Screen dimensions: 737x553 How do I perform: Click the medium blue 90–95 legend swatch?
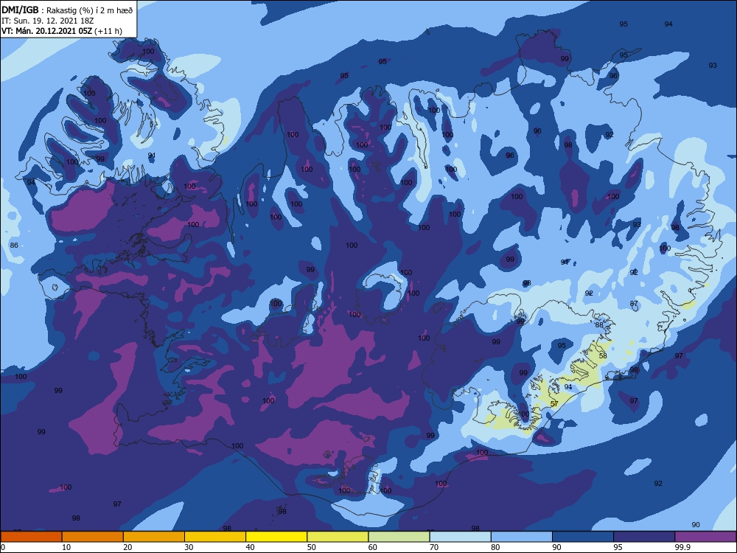[583, 537]
